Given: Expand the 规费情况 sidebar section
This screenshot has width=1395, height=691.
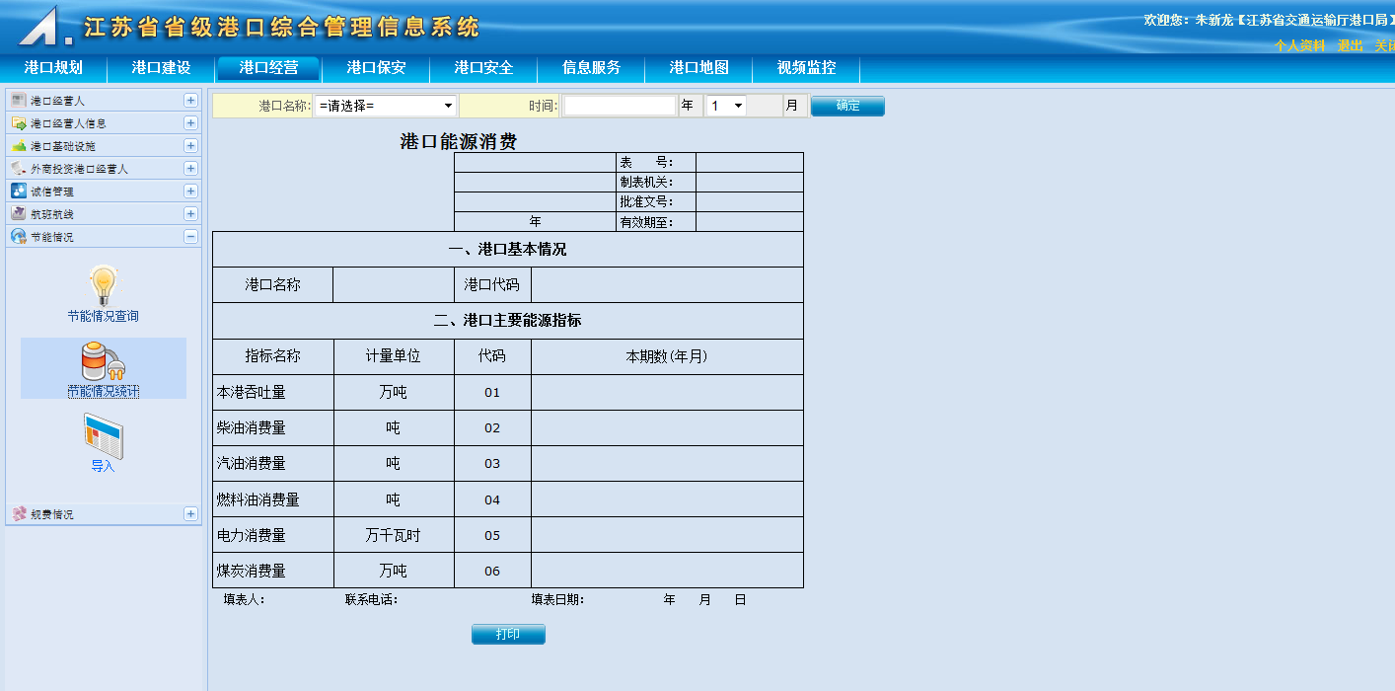Looking at the screenshot, I should click(x=190, y=514).
